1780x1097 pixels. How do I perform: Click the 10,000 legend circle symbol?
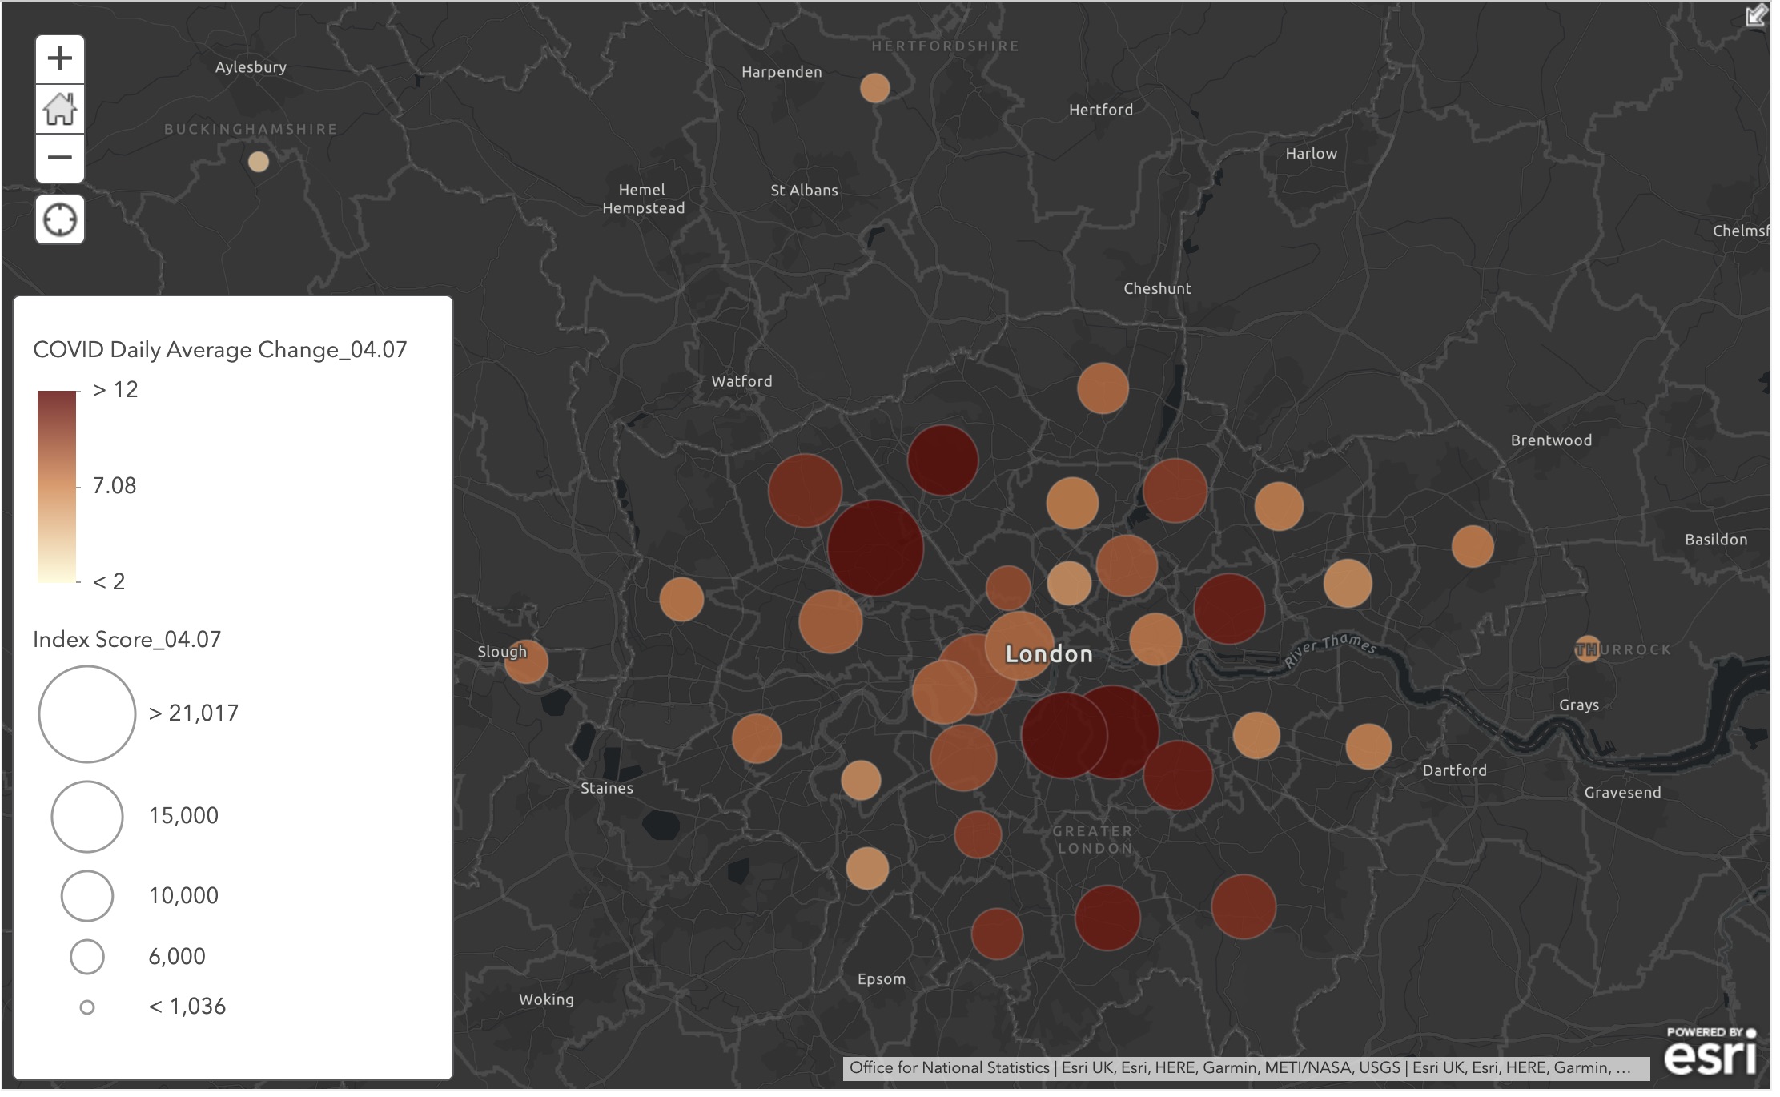87,896
